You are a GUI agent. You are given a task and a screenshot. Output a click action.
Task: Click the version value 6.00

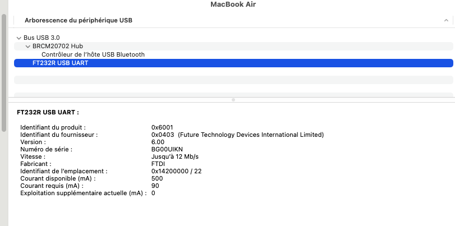click(158, 142)
